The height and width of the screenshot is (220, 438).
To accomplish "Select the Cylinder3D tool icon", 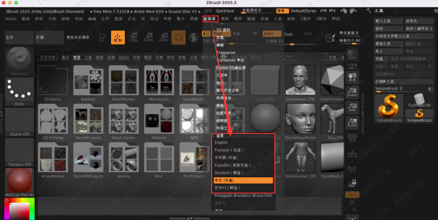I will (x=419, y=101).
